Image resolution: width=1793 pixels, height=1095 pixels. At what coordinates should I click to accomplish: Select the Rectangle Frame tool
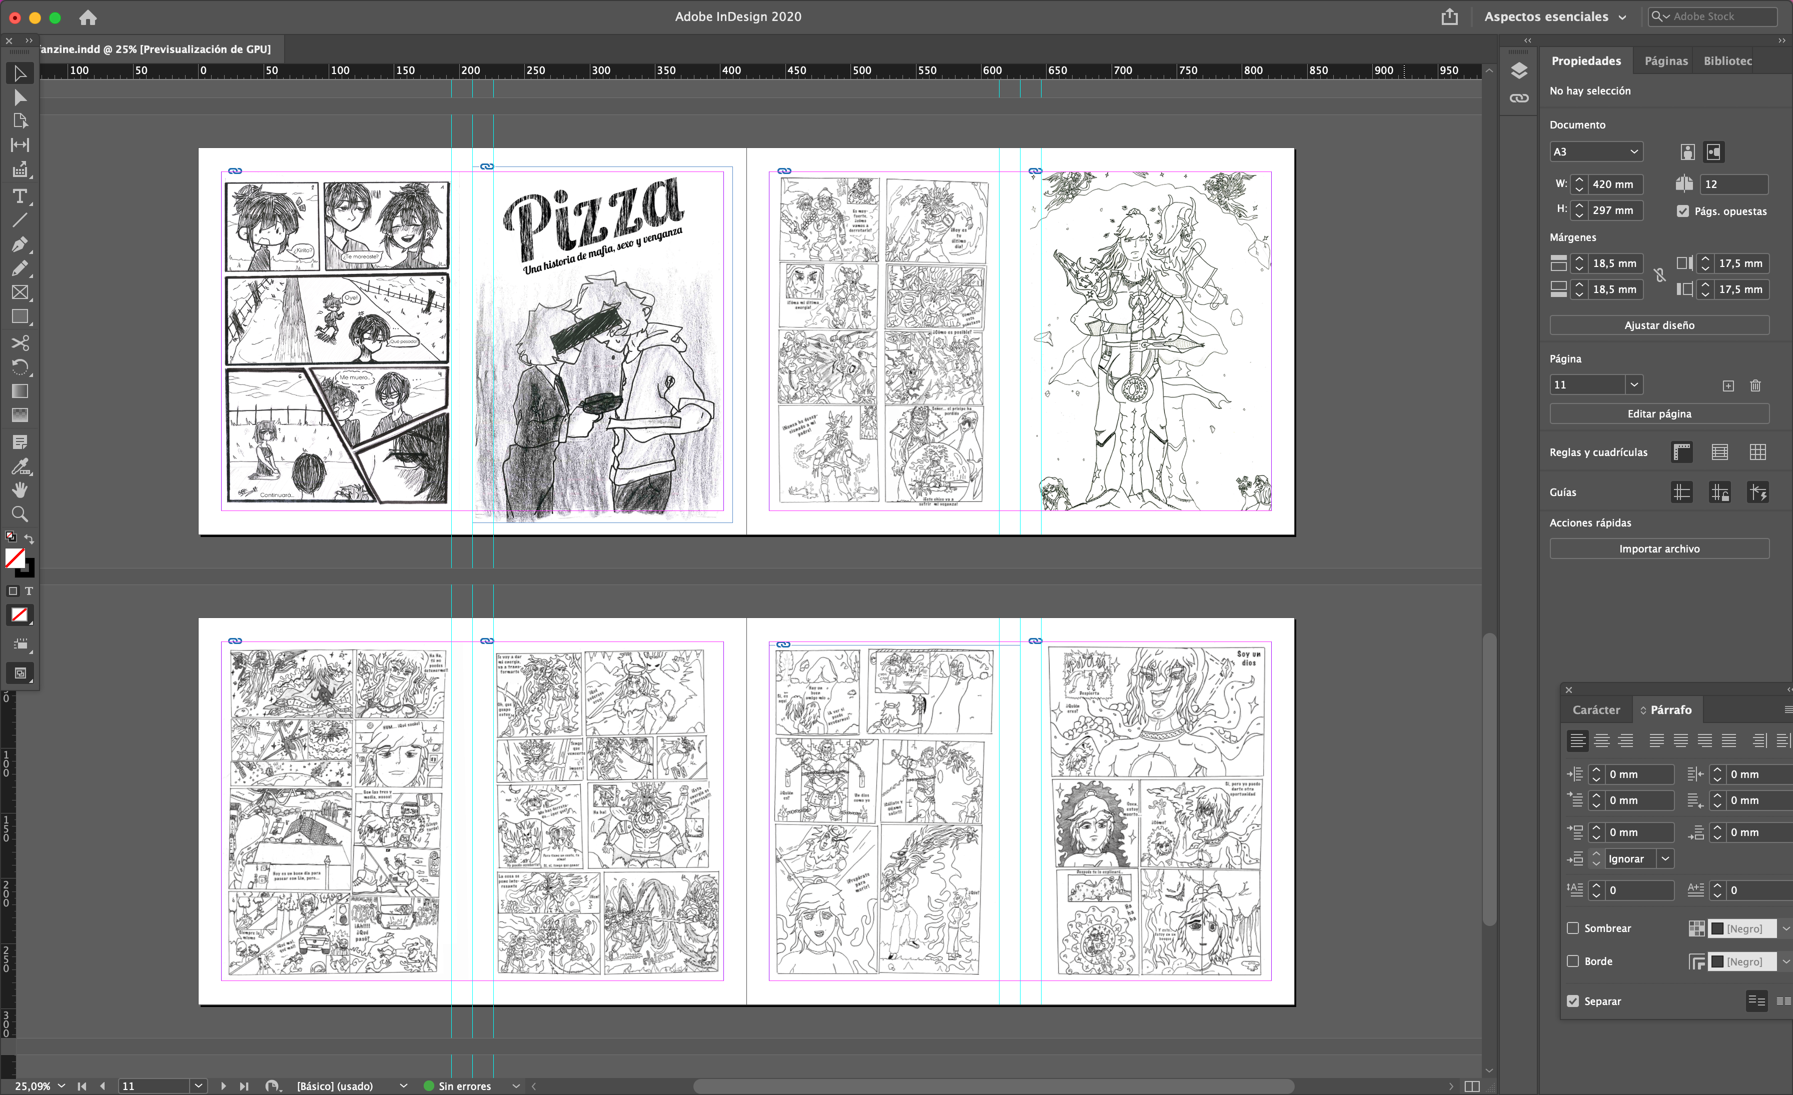coord(20,292)
